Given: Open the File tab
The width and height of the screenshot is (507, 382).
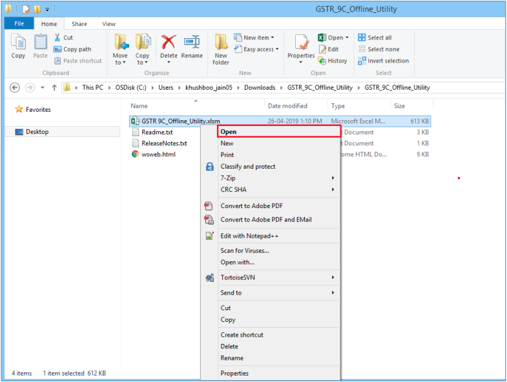Looking at the screenshot, I should [x=19, y=24].
